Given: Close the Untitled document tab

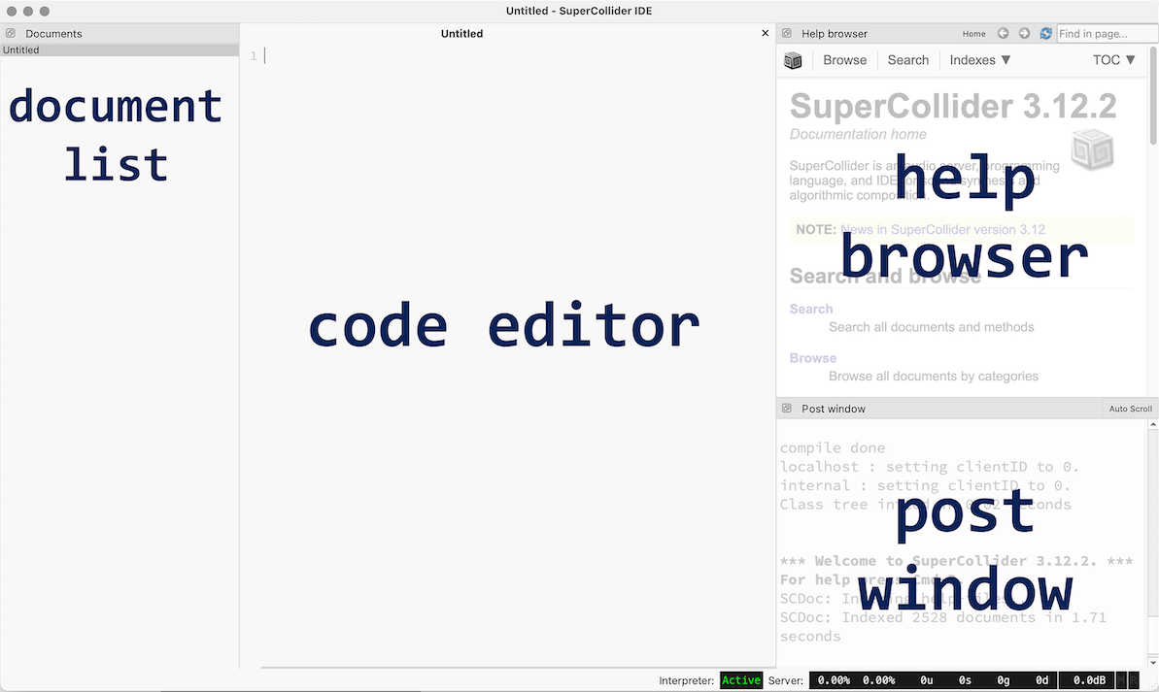Looking at the screenshot, I should 765,33.
